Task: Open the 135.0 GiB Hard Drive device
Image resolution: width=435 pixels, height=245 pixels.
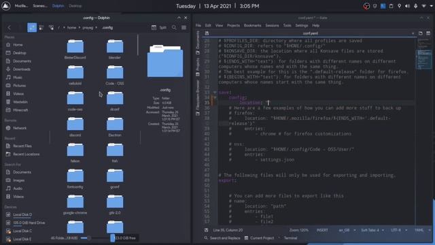Action: tap(29, 223)
